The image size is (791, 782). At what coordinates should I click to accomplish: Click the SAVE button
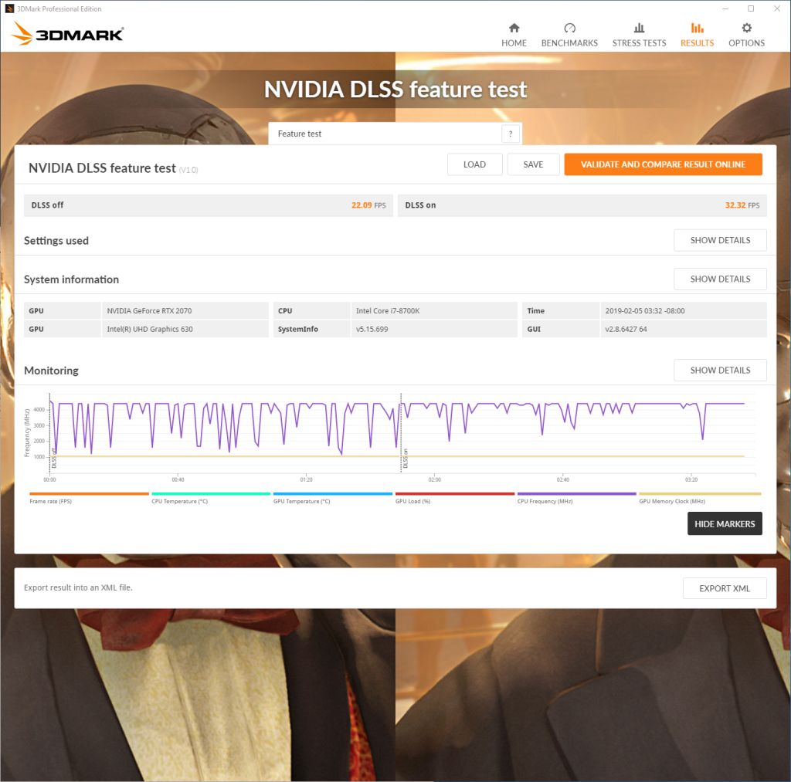(533, 164)
